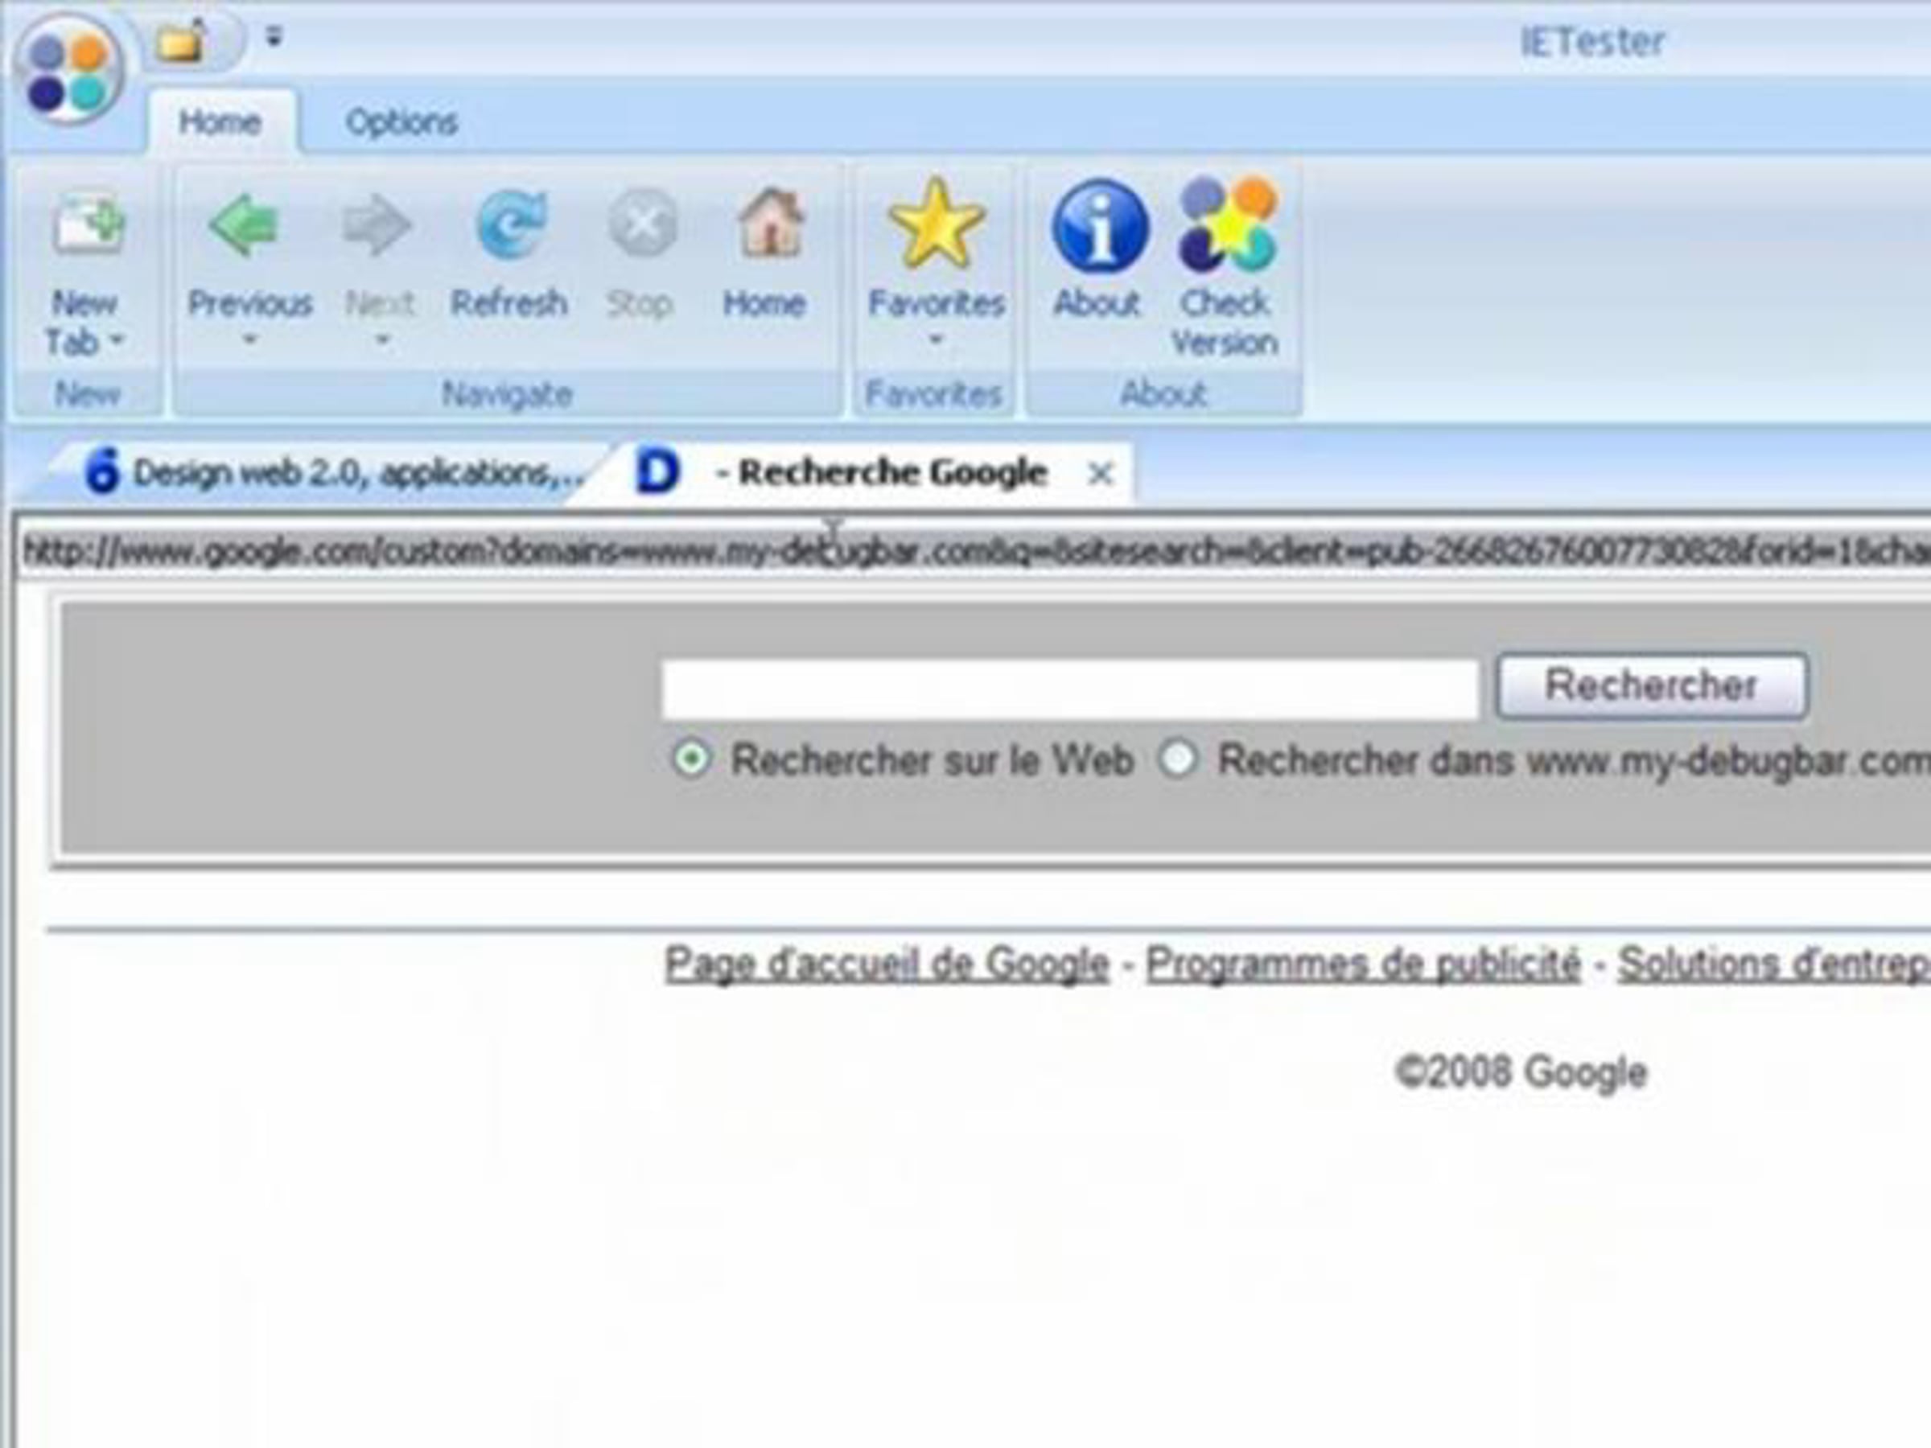
Task: Switch to the Options ribbon tab
Action: (x=401, y=122)
